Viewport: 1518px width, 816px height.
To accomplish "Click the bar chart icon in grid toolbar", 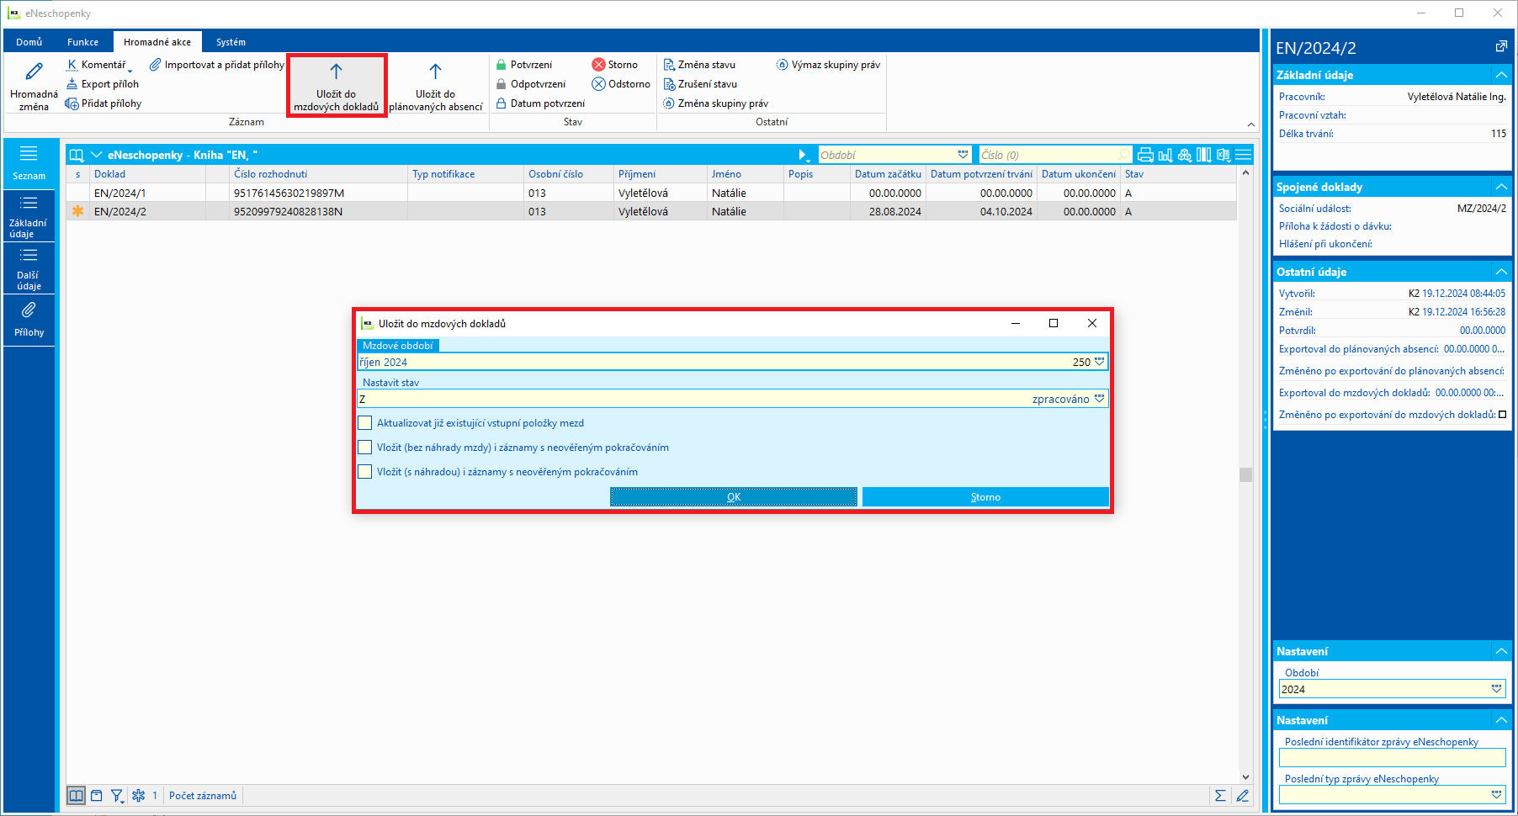I will click(x=1165, y=155).
